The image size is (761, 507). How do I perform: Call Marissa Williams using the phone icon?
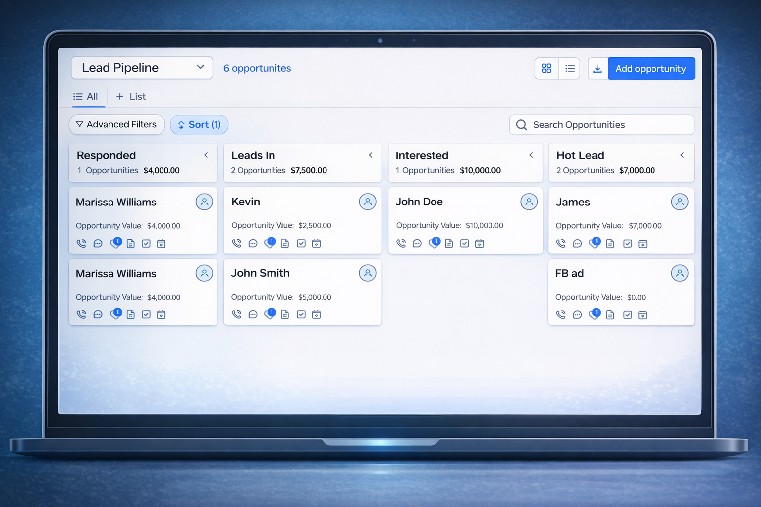tap(81, 243)
